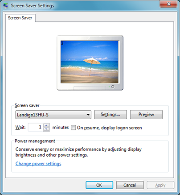Click the Screen Saver Settings title bar icon
The height and width of the screenshot is (195, 180).
pos(6,5)
